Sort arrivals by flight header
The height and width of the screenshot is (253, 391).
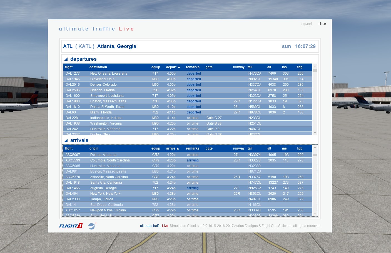coord(69,148)
